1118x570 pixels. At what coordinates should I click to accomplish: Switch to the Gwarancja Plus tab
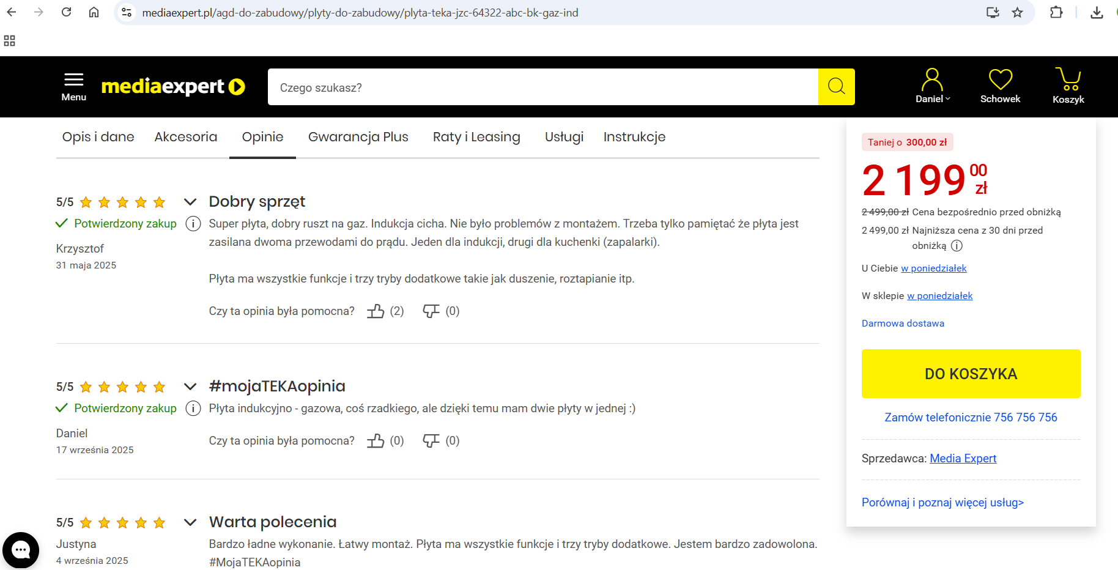pos(358,137)
